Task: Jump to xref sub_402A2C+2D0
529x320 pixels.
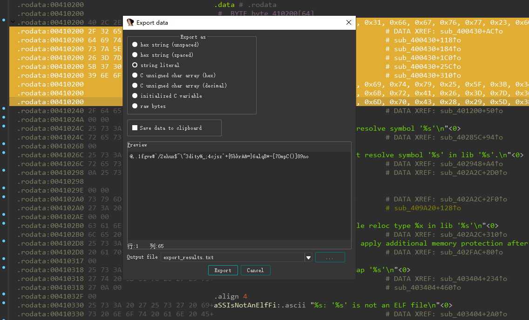Action: pyautogui.click(x=473, y=173)
